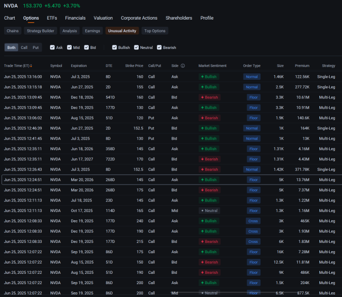The height and width of the screenshot is (297, 342).
Task: Open the Profile tab
Action: click(x=207, y=18)
